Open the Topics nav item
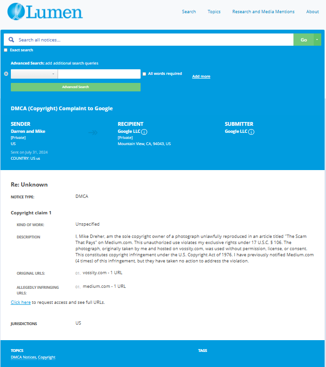Image resolution: width=326 pixels, height=367 pixels. coord(214,12)
